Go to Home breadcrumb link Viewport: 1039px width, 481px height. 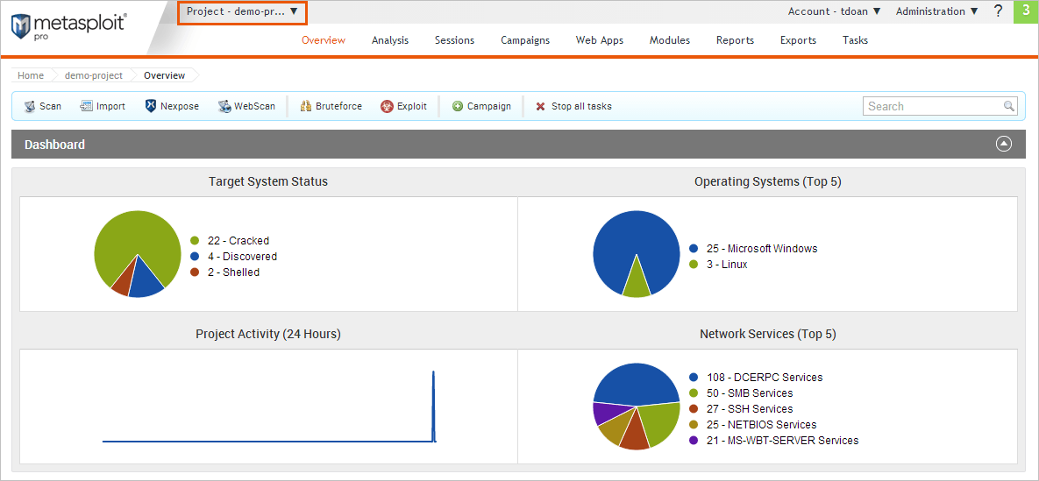pos(31,75)
